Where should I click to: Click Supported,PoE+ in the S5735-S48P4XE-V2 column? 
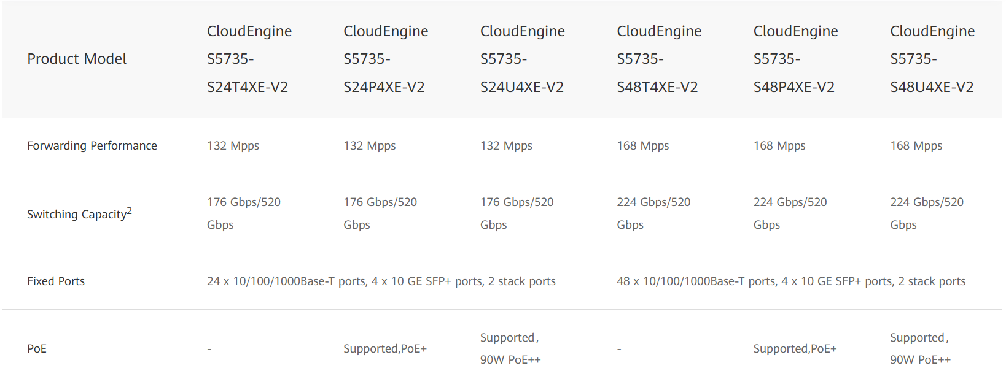795,349
